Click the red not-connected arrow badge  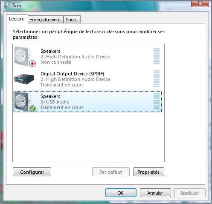pyautogui.click(x=32, y=63)
